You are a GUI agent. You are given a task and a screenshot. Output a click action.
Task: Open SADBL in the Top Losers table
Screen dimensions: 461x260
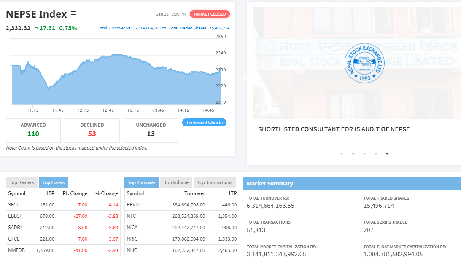(16, 228)
